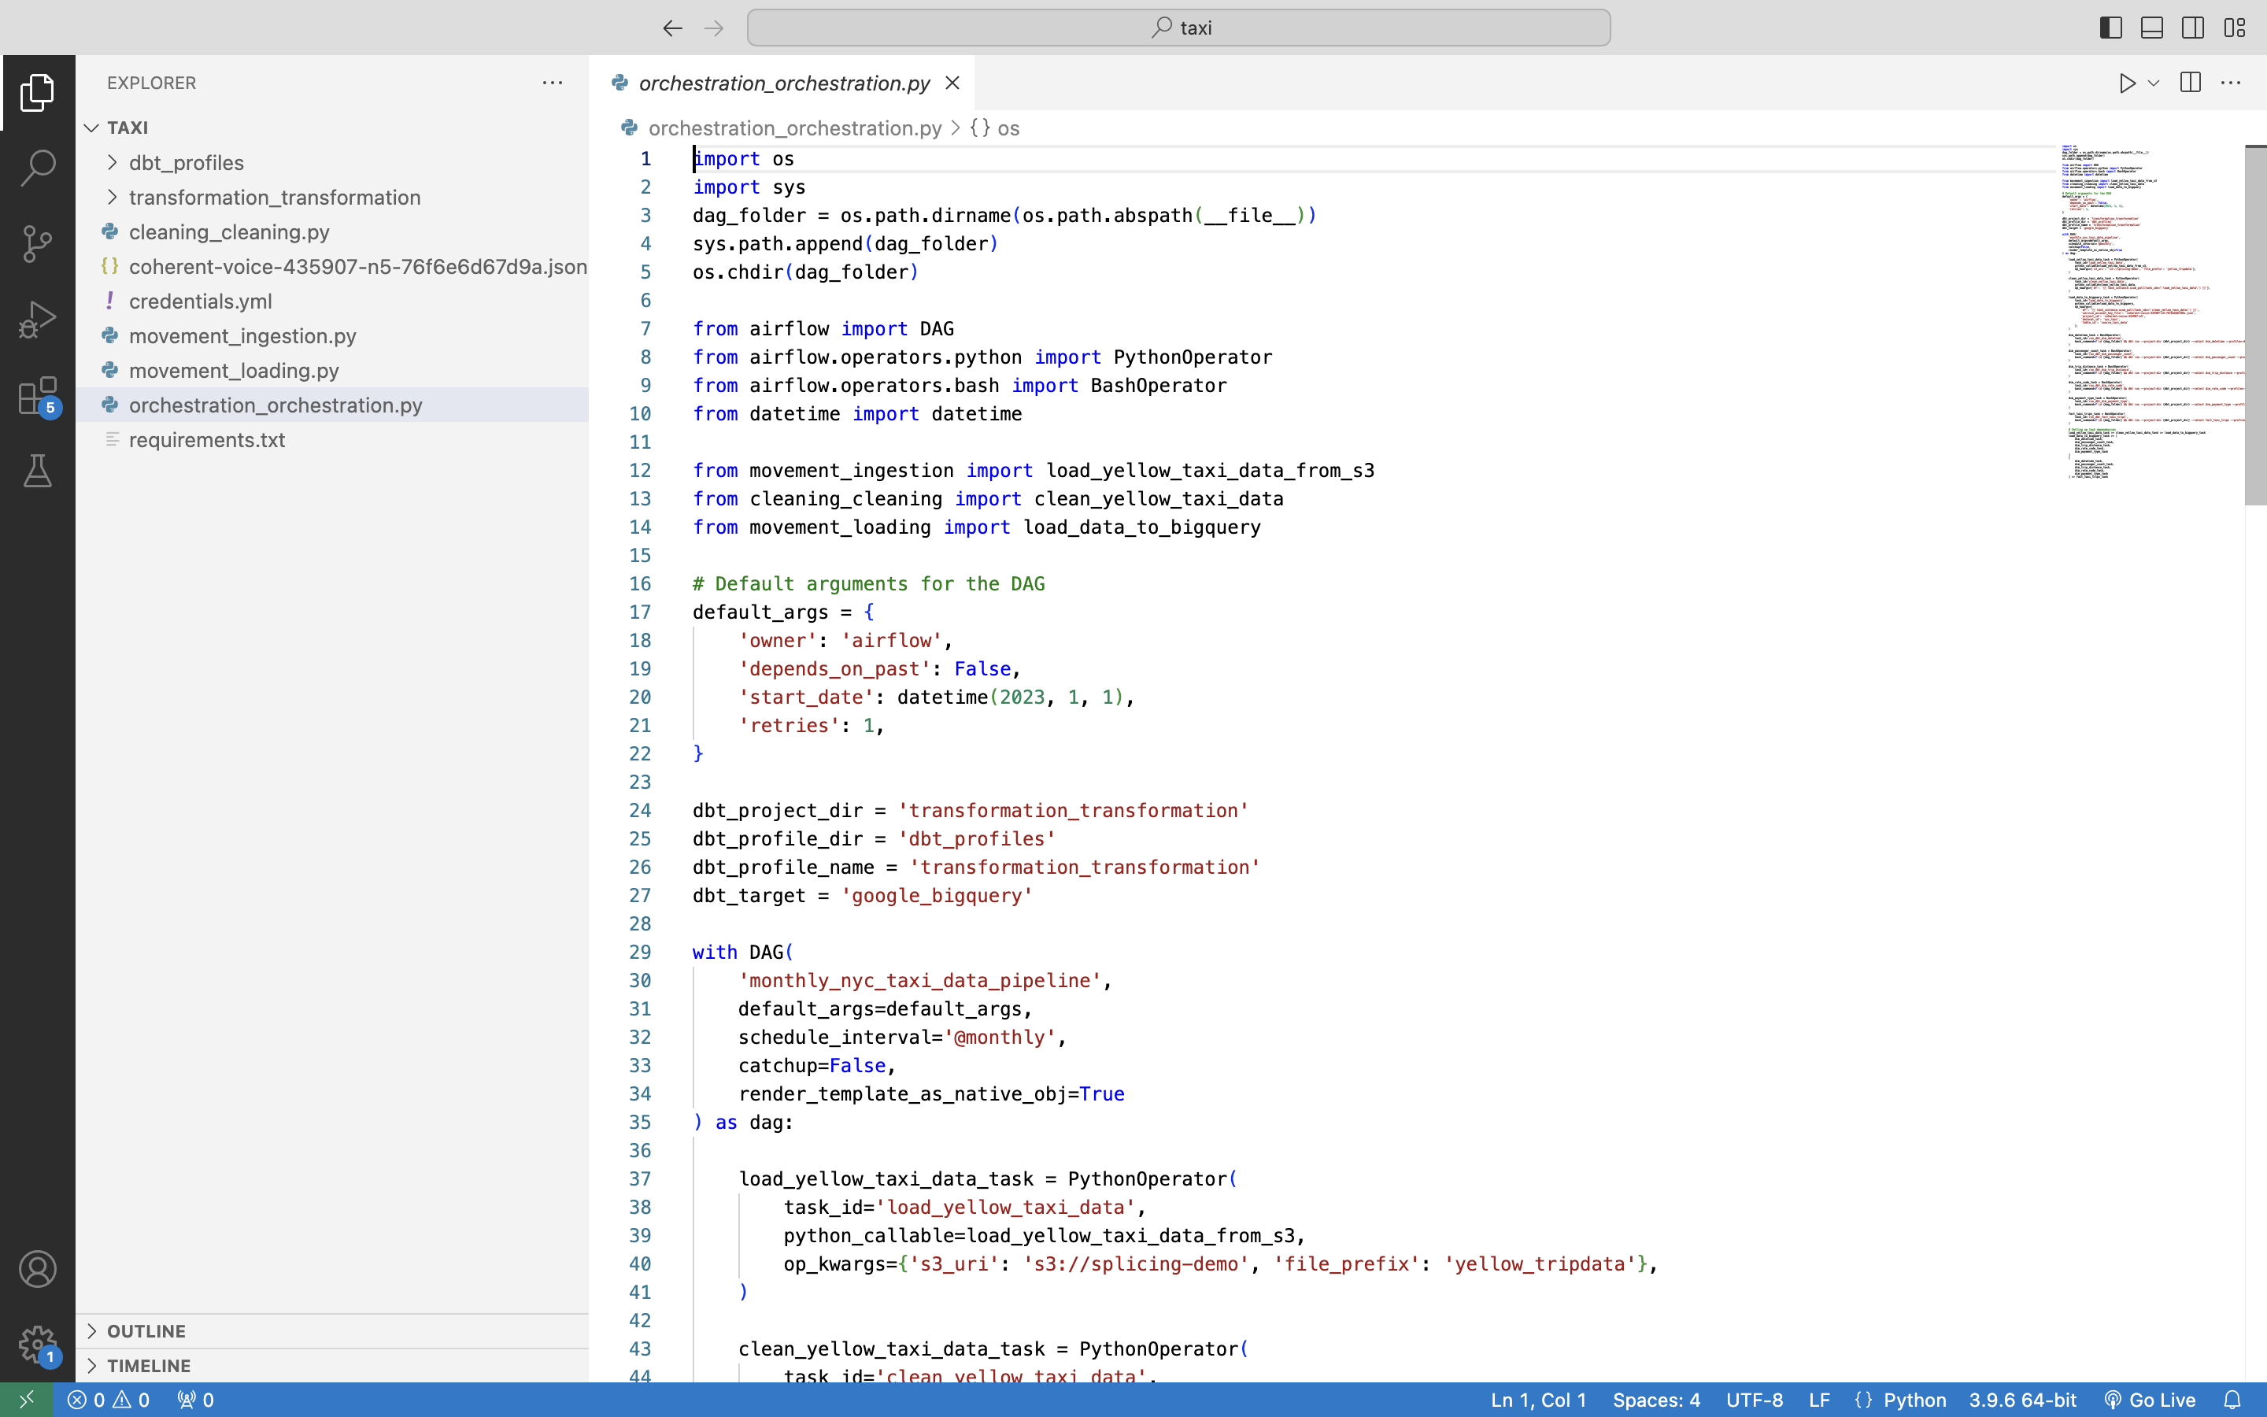Click the Run and Debug icon
This screenshot has height=1417, width=2267.
[x=38, y=316]
